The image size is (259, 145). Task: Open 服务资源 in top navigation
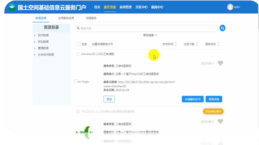tap(110, 7)
